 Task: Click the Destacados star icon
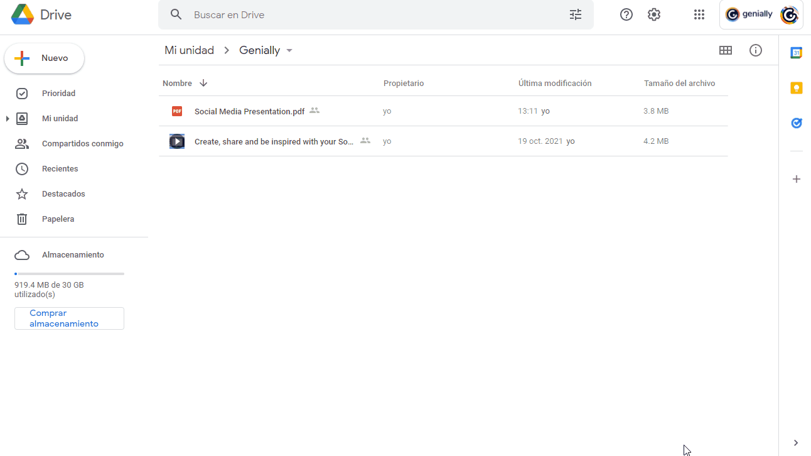(22, 194)
